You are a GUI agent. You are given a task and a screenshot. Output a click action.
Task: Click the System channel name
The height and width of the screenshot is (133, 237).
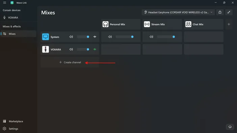(x=55, y=37)
